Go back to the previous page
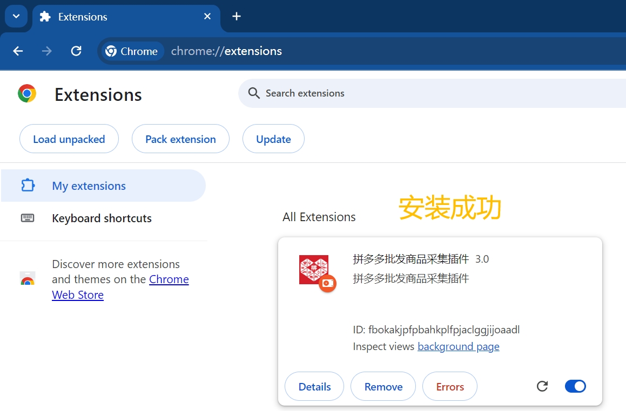626x411 pixels. (x=18, y=51)
